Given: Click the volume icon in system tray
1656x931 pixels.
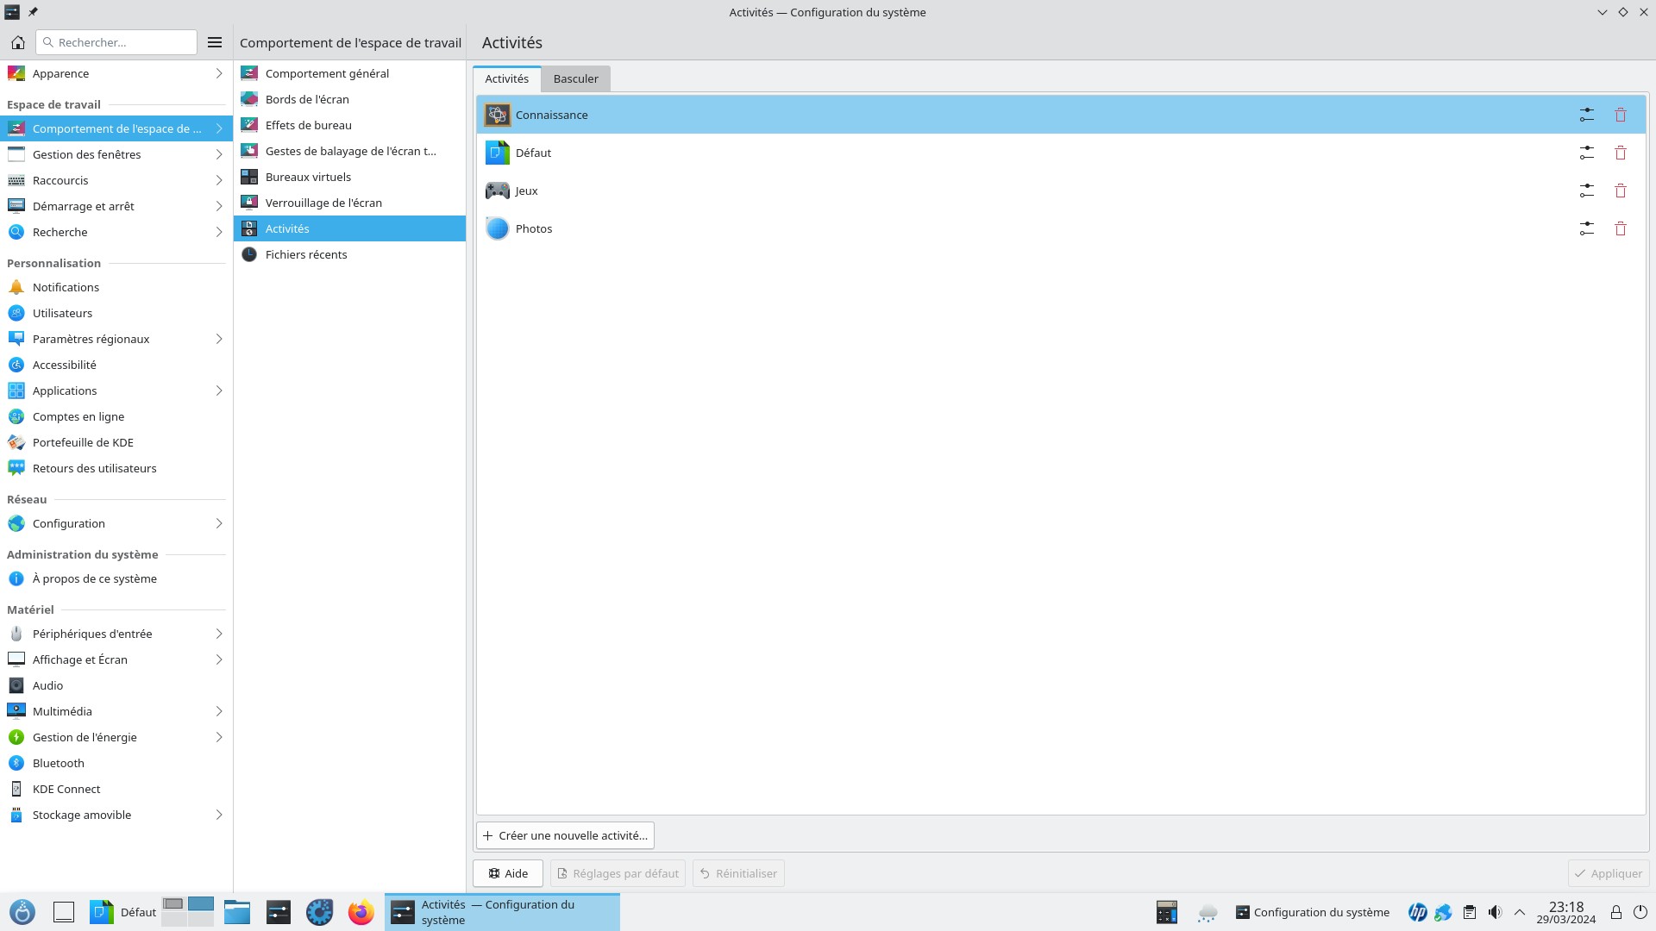Looking at the screenshot, I should point(1495,912).
